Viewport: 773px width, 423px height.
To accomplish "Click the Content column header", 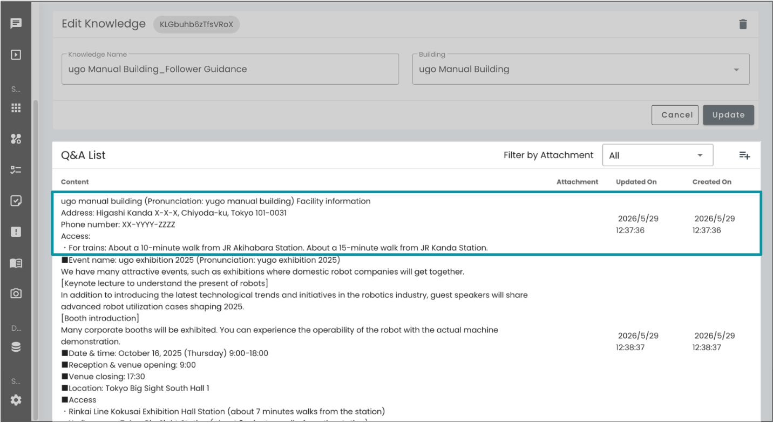I will pos(75,182).
